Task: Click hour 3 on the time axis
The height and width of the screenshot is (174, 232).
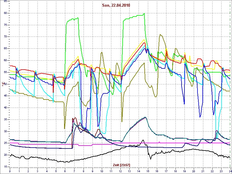Action: pos(37,171)
